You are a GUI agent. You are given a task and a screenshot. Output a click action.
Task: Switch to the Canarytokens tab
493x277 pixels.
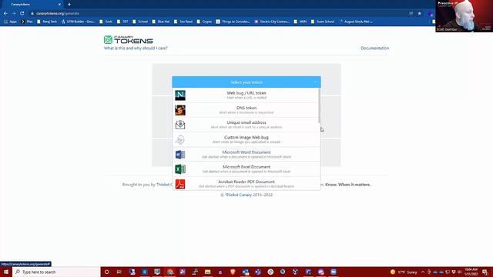point(32,5)
